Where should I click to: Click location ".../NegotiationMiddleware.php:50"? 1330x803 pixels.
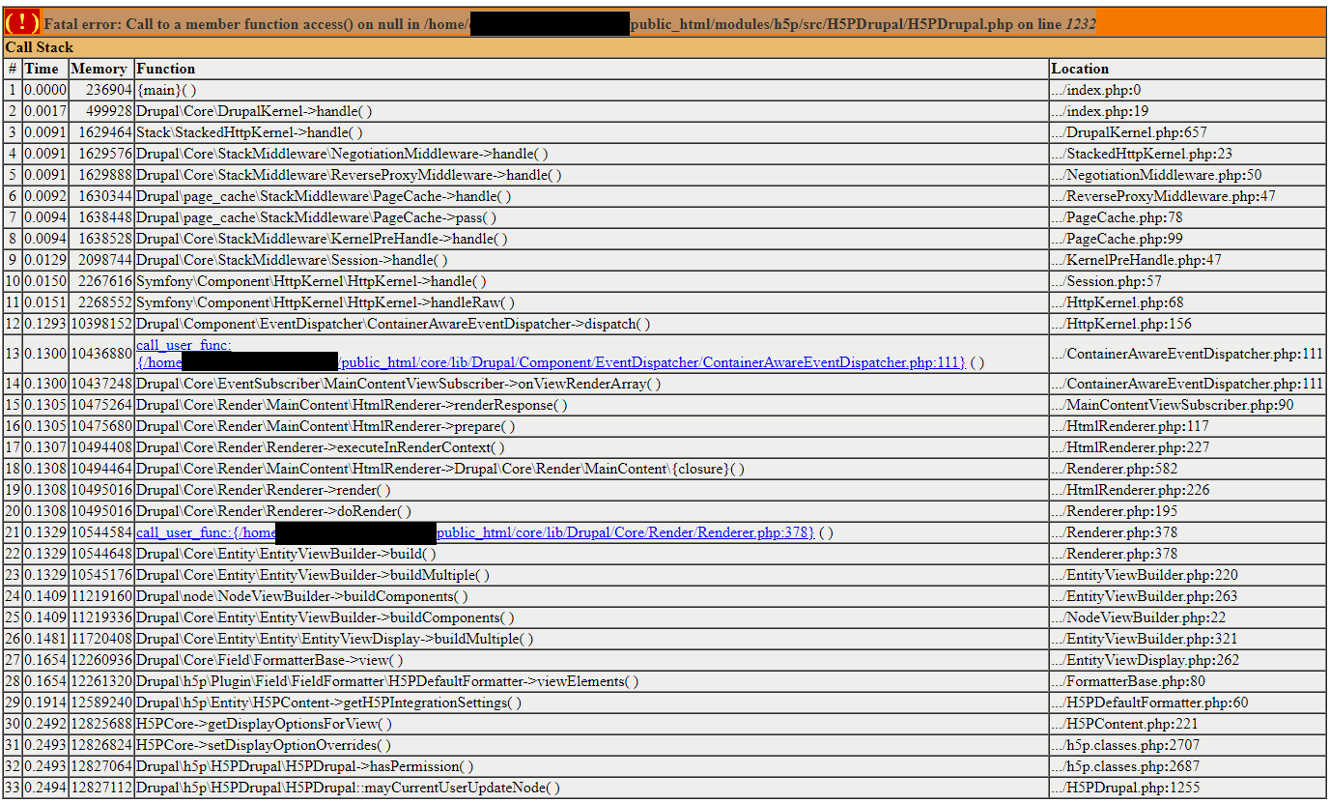coord(1157,175)
